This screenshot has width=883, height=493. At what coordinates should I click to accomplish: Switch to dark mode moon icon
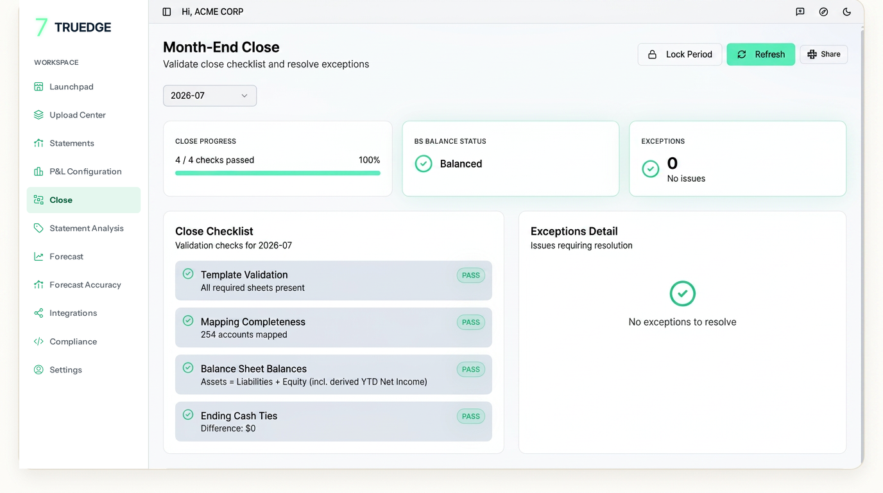coord(847,12)
